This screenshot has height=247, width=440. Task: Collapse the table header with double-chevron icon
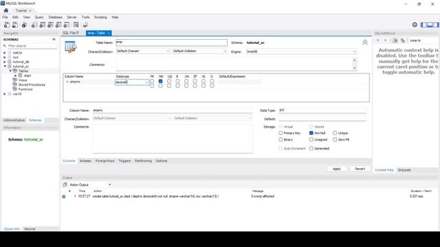point(365,43)
